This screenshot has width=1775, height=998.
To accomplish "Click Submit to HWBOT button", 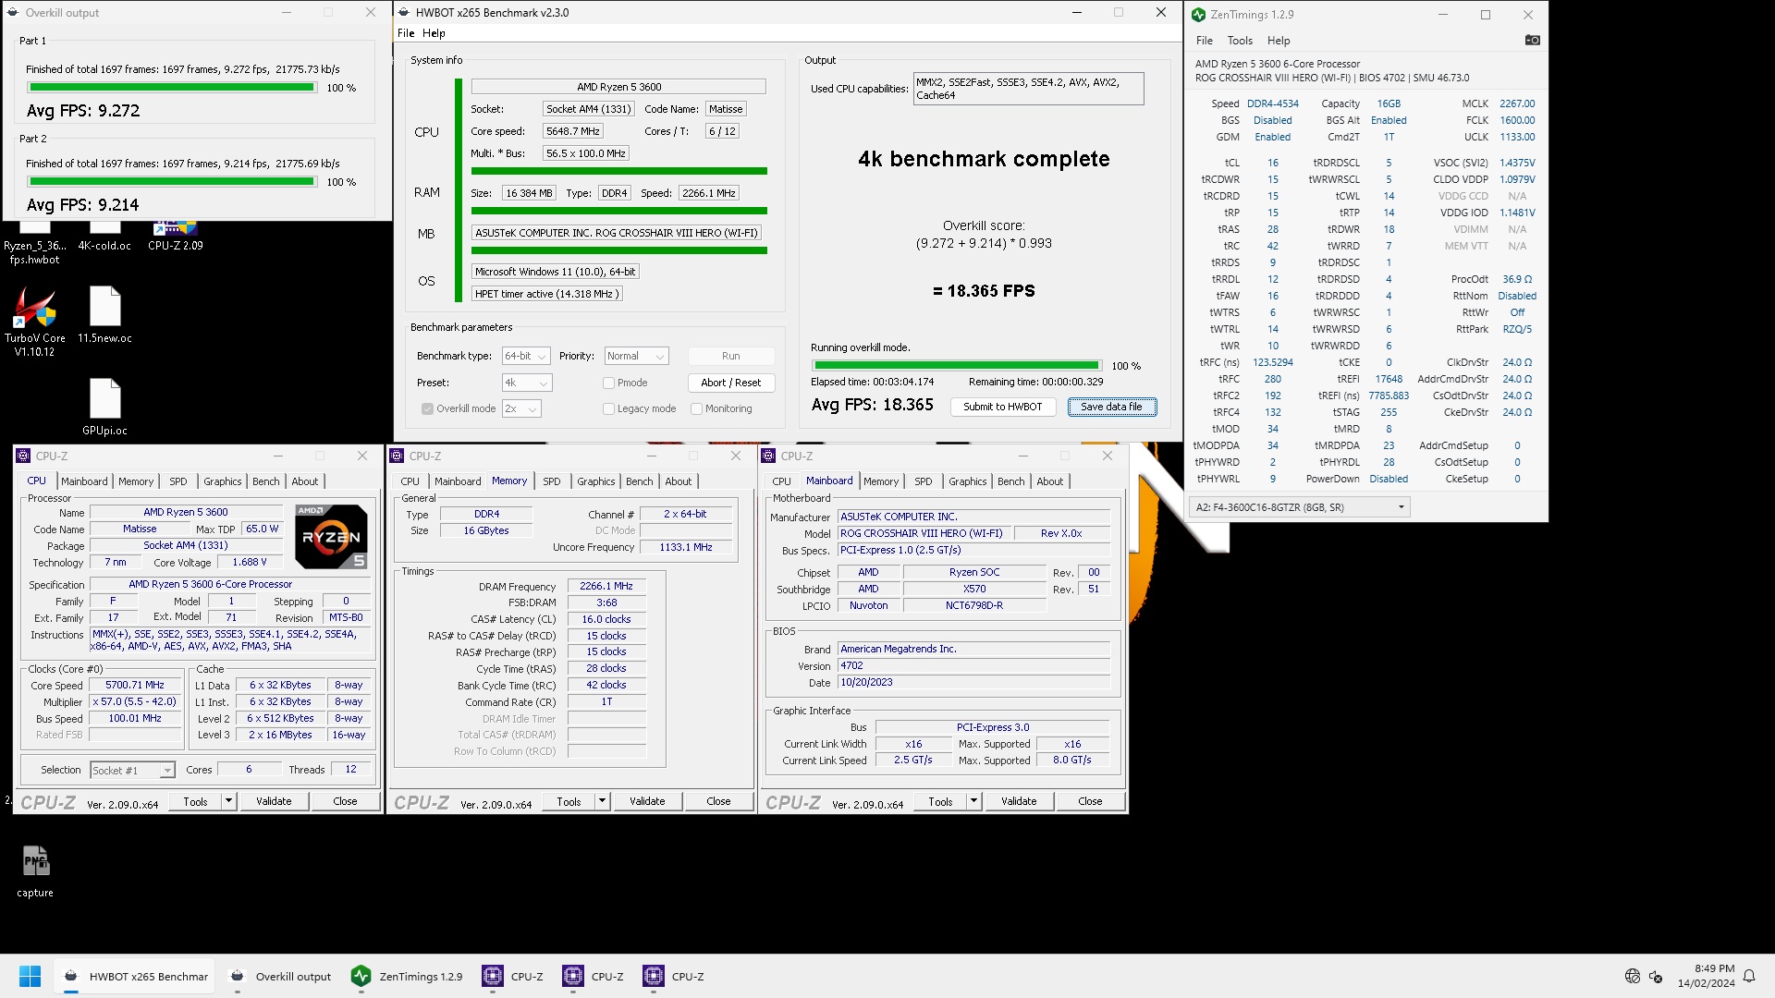I will click(1002, 407).
